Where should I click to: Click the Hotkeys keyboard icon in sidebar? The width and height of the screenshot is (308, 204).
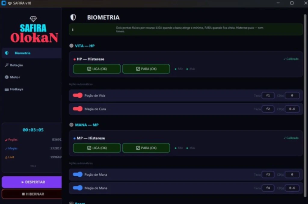coord(7,90)
